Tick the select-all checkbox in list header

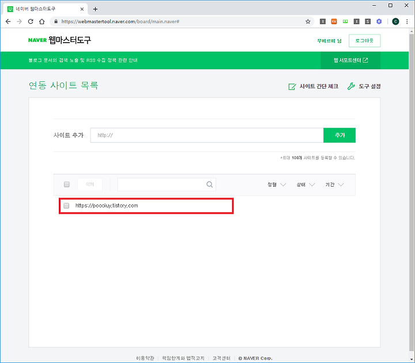coord(67,184)
